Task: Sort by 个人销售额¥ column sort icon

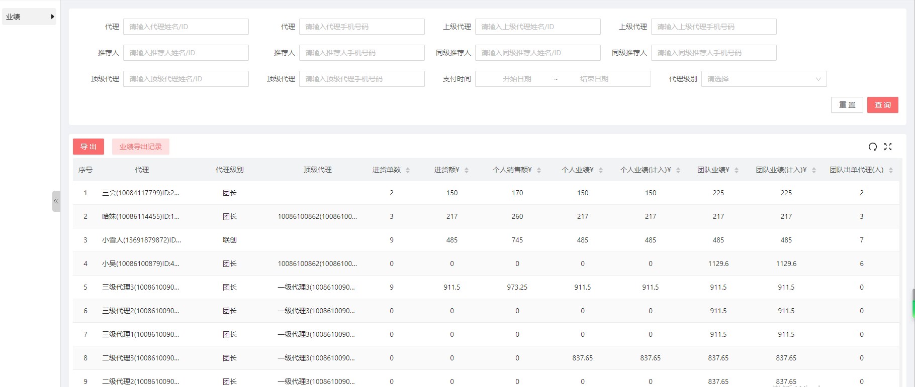Action: pyautogui.click(x=539, y=170)
